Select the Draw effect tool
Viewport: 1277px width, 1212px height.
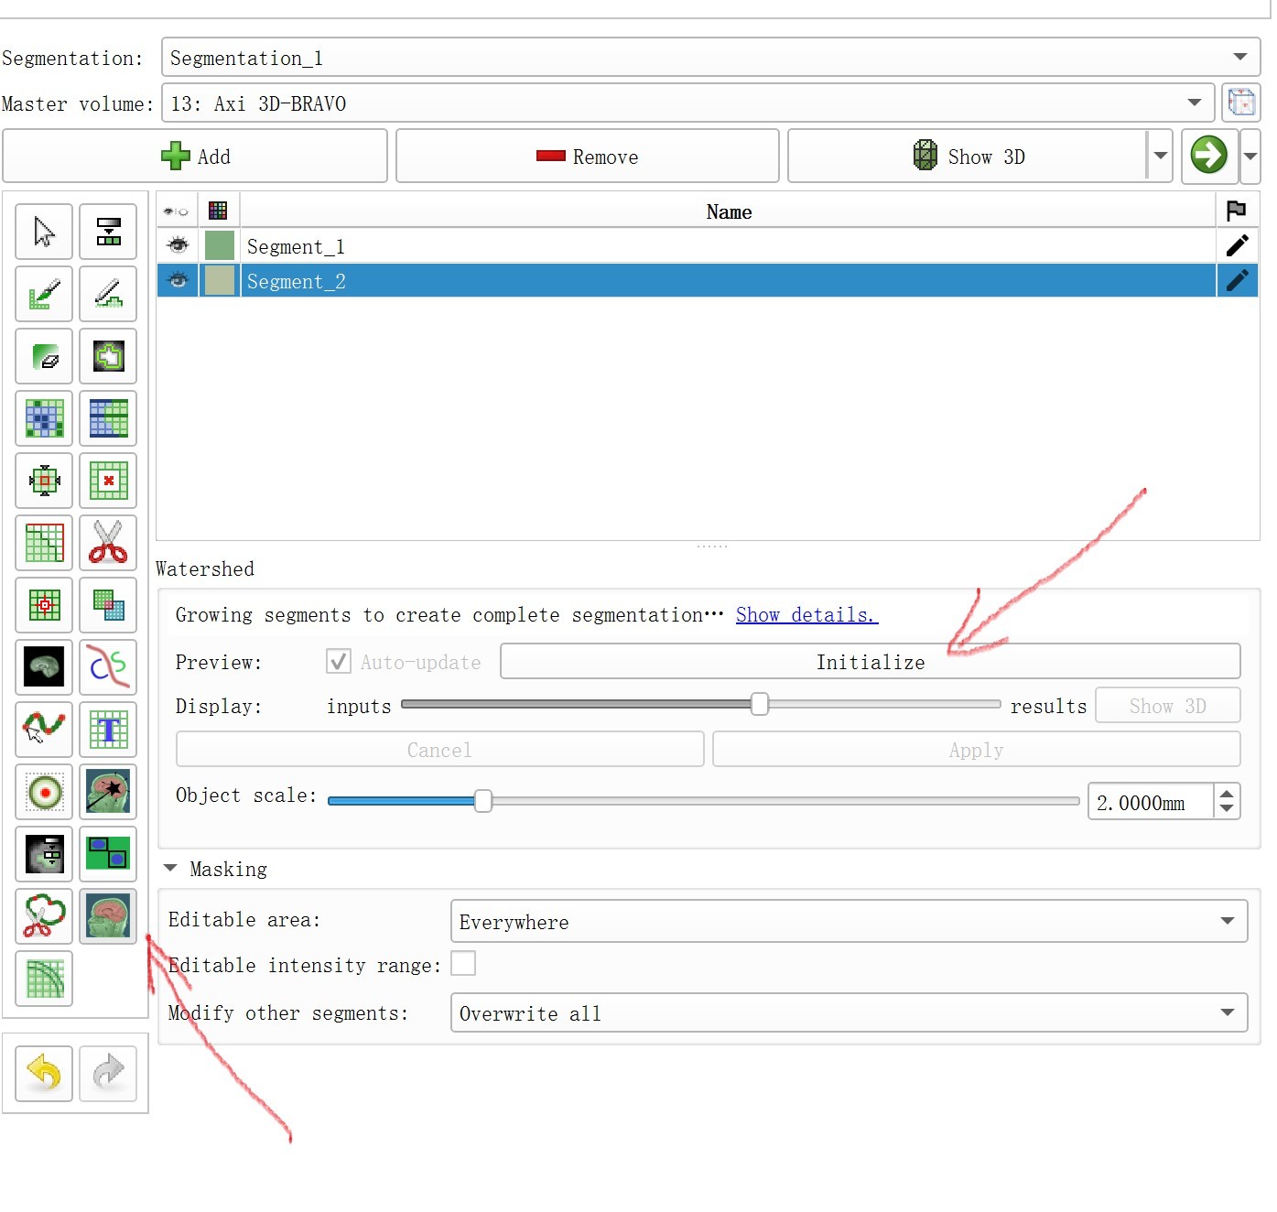click(108, 294)
